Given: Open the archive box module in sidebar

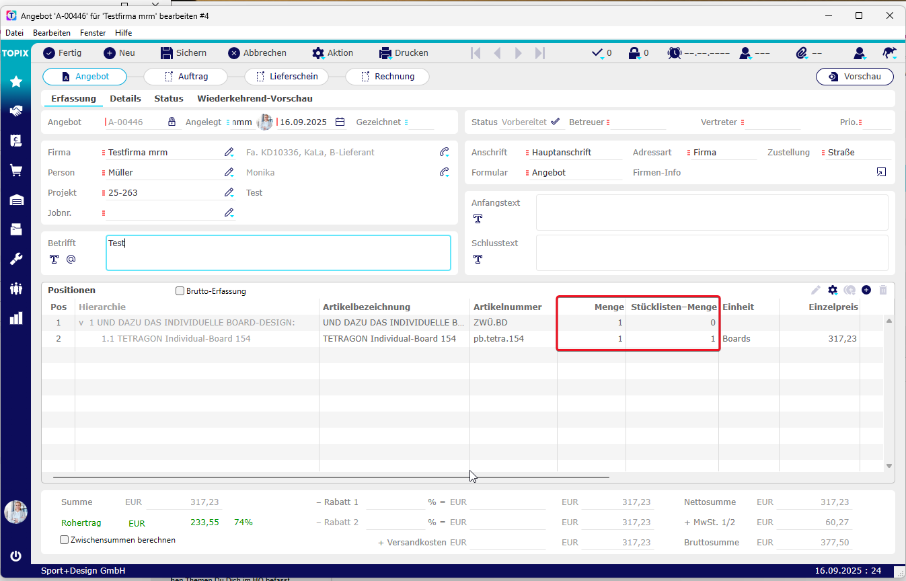Looking at the screenshot, I should [x=15, y=229].
